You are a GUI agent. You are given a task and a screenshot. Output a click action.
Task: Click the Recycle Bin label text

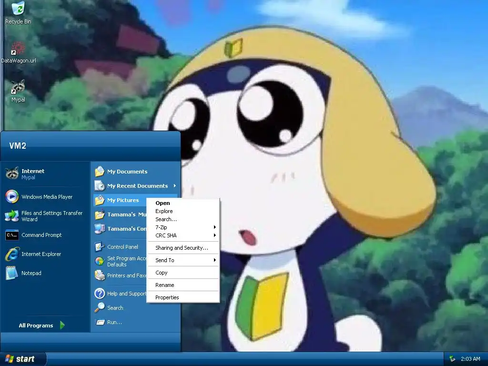(x=18, y=21)
